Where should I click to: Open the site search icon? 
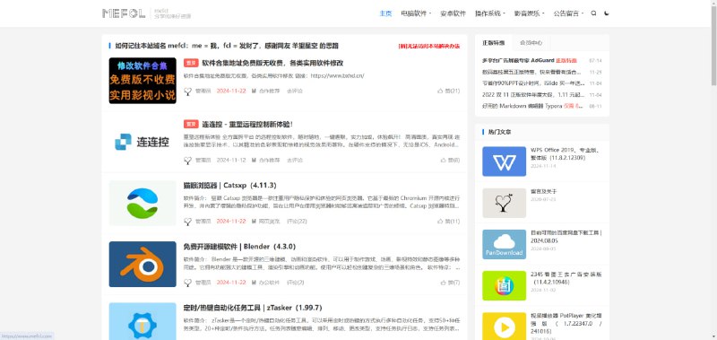pyautogui.click(x=593, y=13)
